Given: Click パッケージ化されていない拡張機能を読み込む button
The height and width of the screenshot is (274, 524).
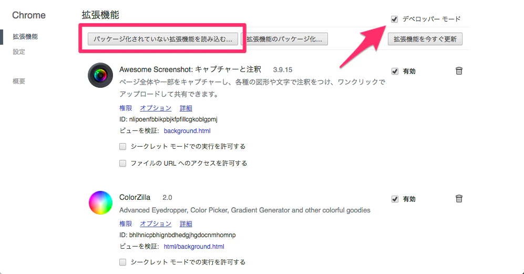Looking at the screenshot, I should (163, 39).
